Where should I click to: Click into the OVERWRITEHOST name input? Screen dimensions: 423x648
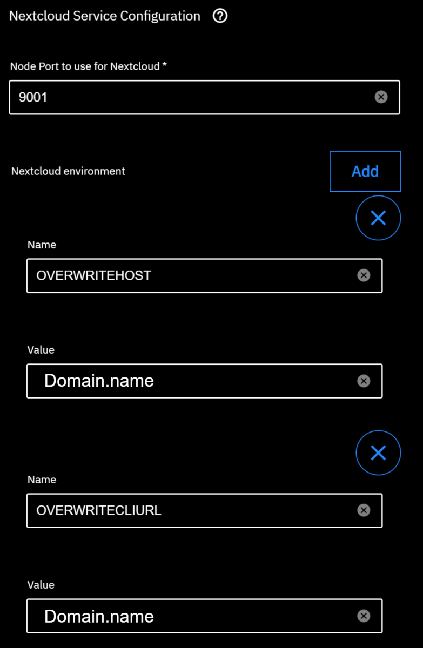(204, 275)
